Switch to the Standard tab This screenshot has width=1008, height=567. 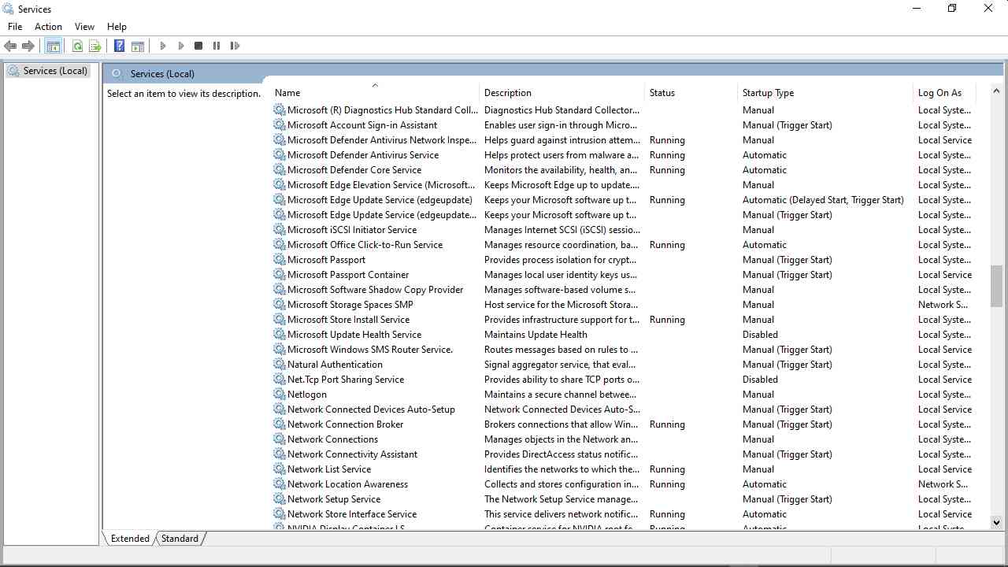point(180,539)
